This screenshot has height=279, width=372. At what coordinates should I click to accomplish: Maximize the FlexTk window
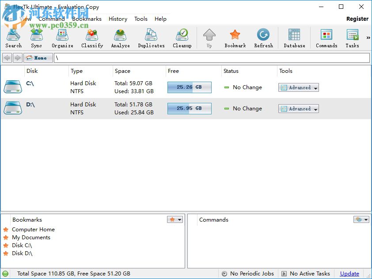(x=341, y=7)
